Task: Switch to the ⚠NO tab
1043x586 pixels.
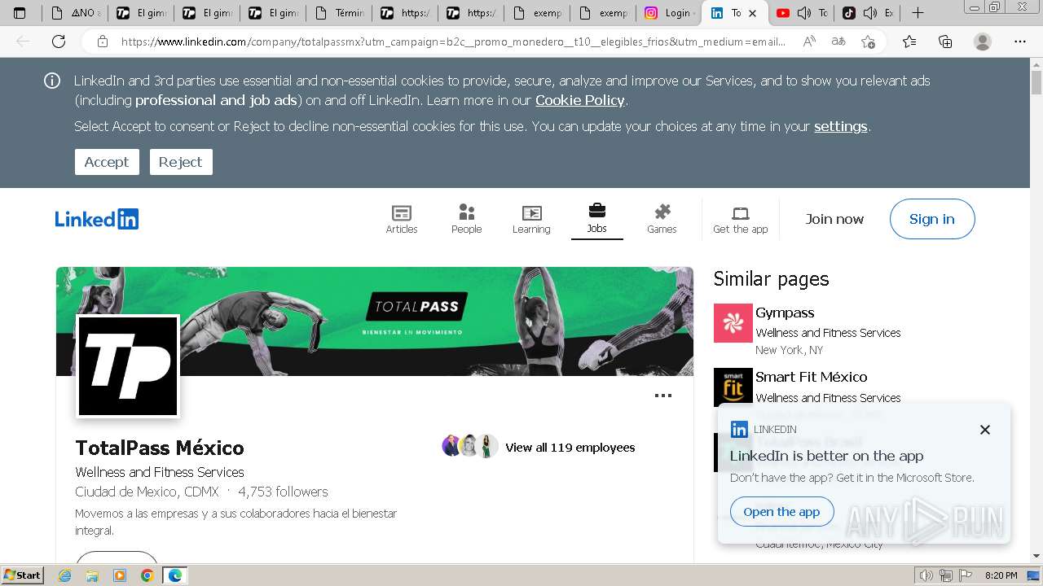Action: (x=75, y=13)
